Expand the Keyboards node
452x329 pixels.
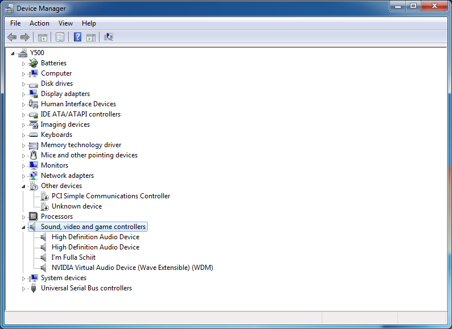click(x=23, y=135)
